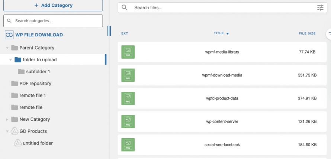This screenshot has width=331, height=159.
Task: Click PNG icon of wpmf-media-library file
Action: [128, 52]
